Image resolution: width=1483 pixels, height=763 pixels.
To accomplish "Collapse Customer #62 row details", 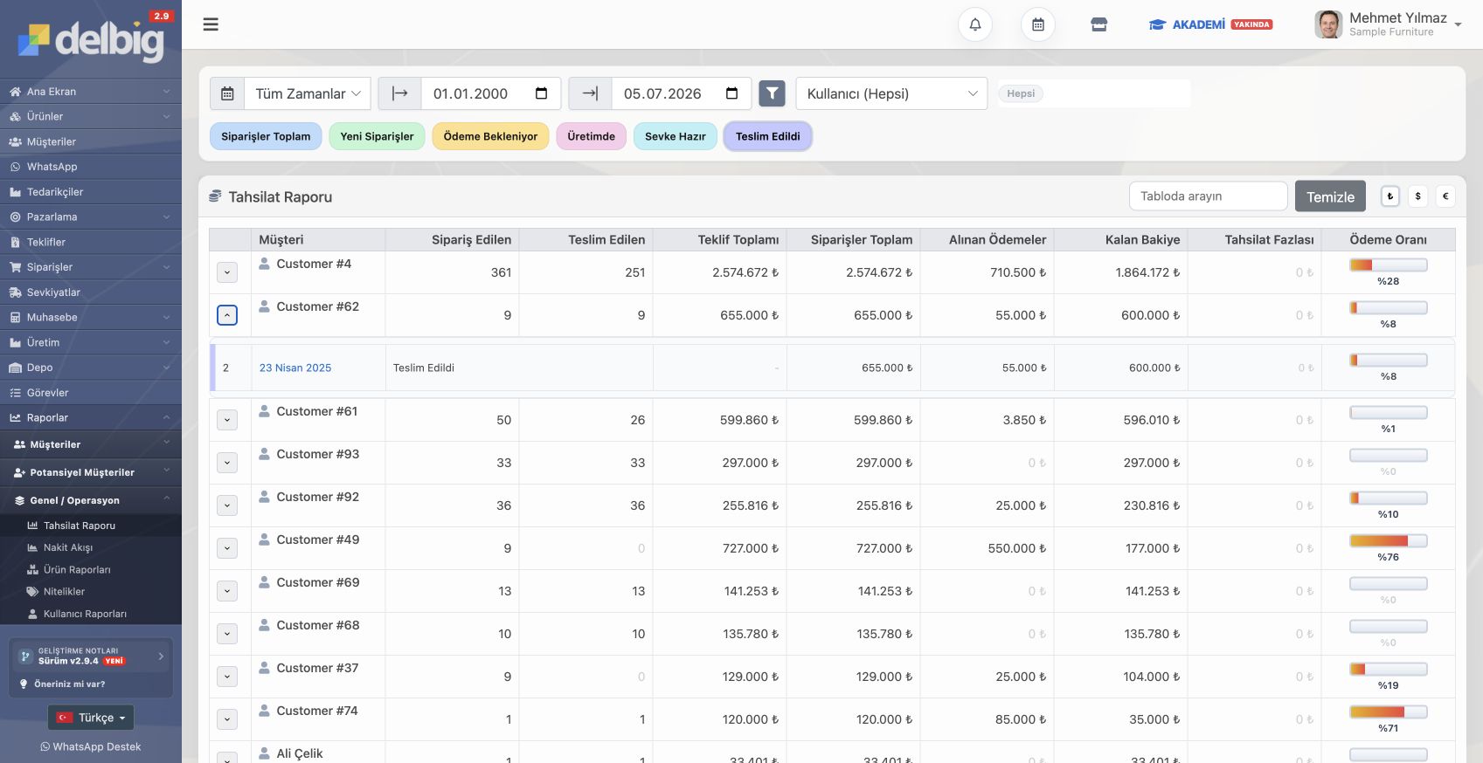I will pyautogui.click(x=227, y=315).
